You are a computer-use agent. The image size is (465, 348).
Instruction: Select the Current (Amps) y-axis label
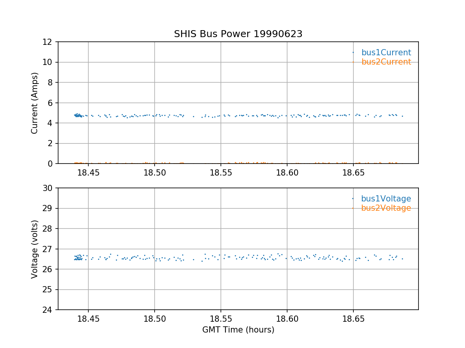(x=35, y=103)
